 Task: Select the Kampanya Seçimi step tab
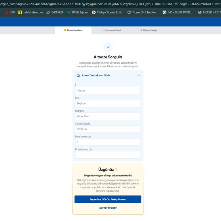pyautogui.click(x=112, y=30)
